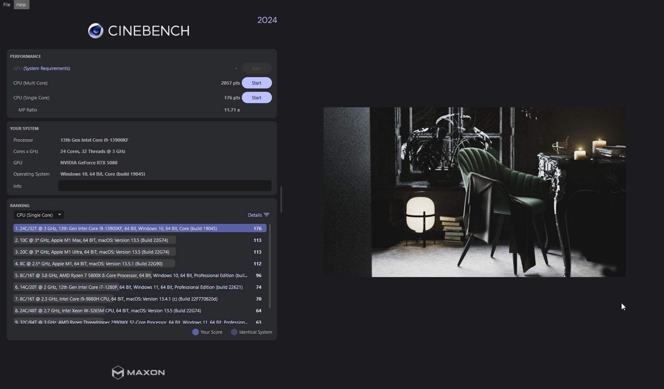Click the NVIDIA GeForce RTX 5080 text
Screen dimensions: 664x389
coord(89,163)
